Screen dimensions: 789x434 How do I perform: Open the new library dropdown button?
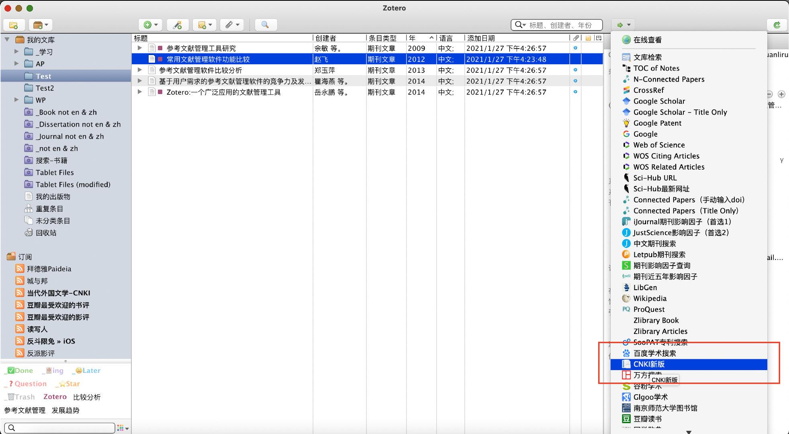point(41,25)
